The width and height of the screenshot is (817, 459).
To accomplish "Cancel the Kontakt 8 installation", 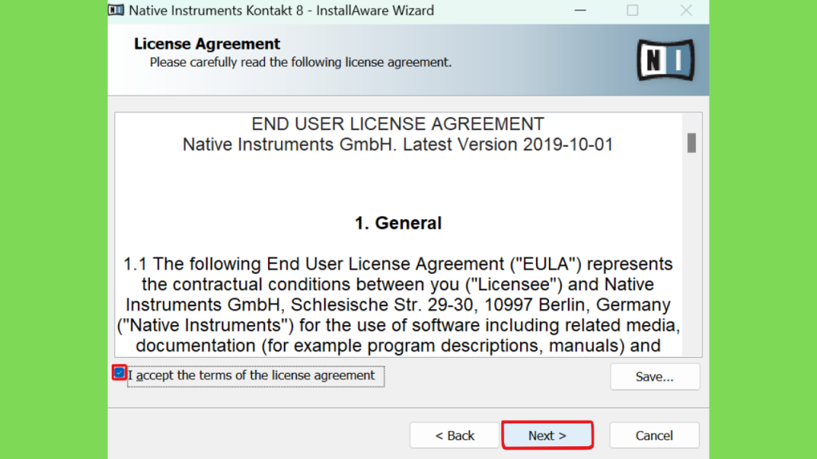I will 654,435.
